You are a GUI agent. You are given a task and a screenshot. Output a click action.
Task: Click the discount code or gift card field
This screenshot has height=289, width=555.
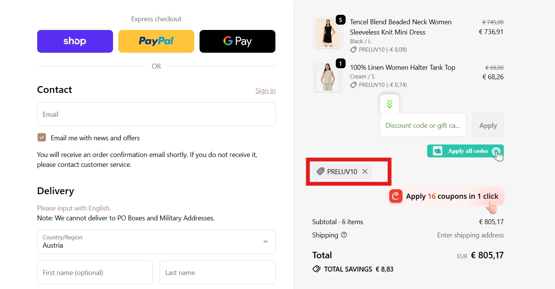(x=423, y=125)
